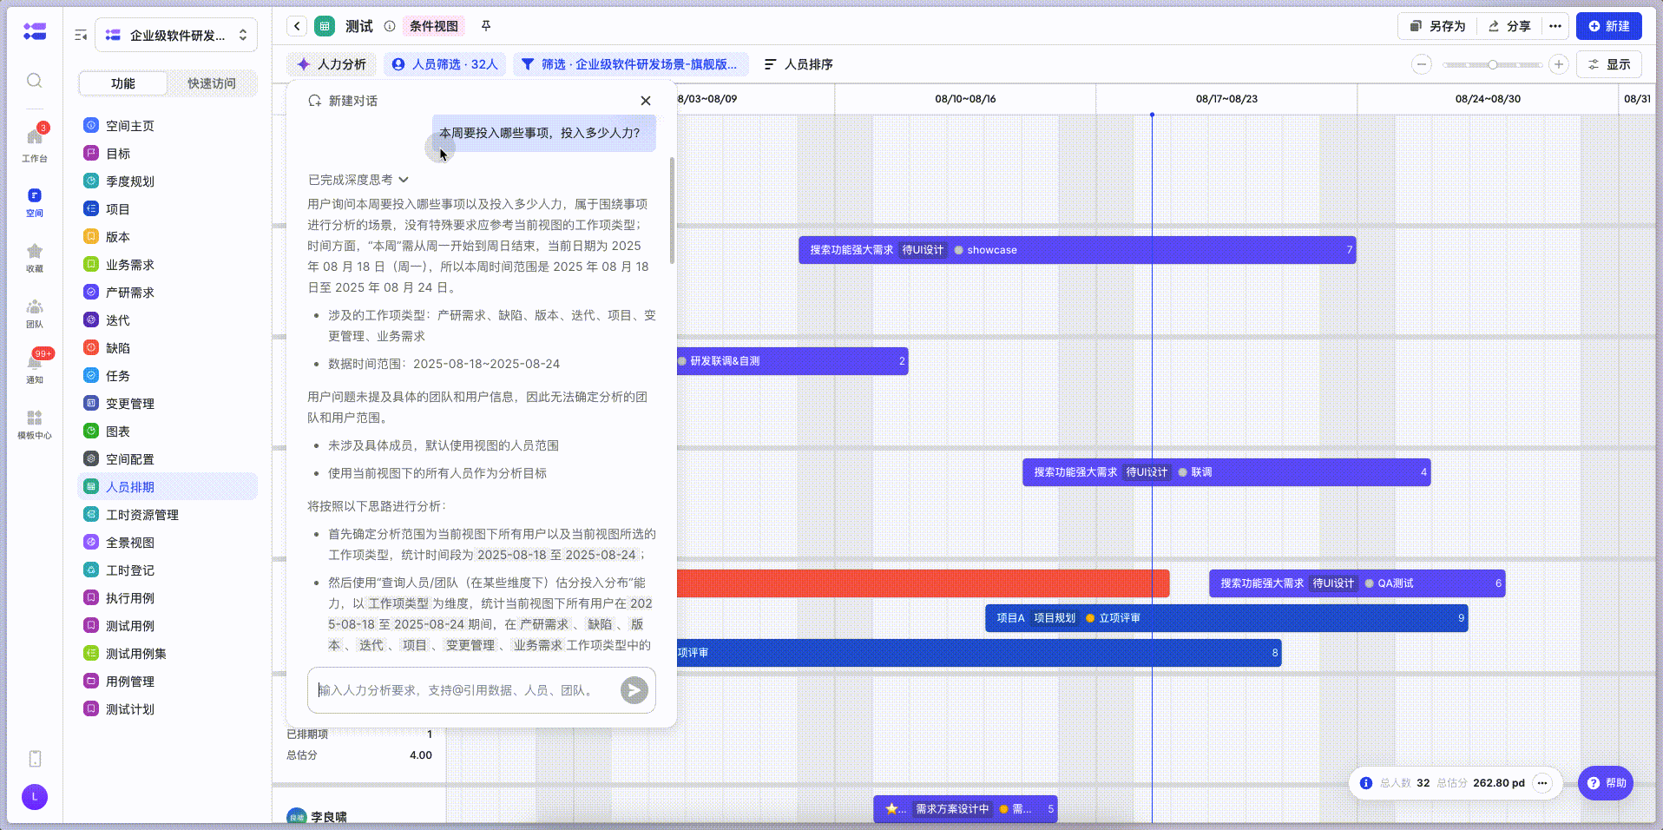Click the search icon in left rail
The width and height of the screenshot is (1663, 830).
[x=35, y=81]
